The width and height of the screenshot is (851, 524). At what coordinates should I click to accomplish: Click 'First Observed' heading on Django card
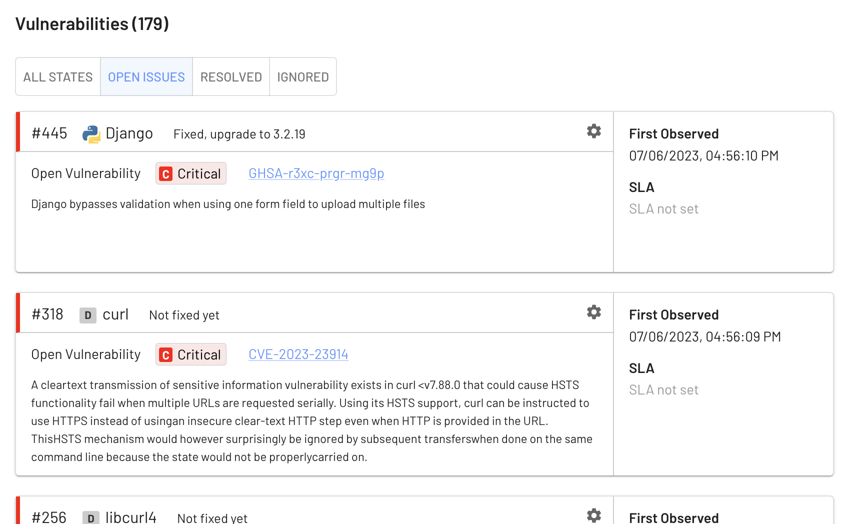[673, 134]
